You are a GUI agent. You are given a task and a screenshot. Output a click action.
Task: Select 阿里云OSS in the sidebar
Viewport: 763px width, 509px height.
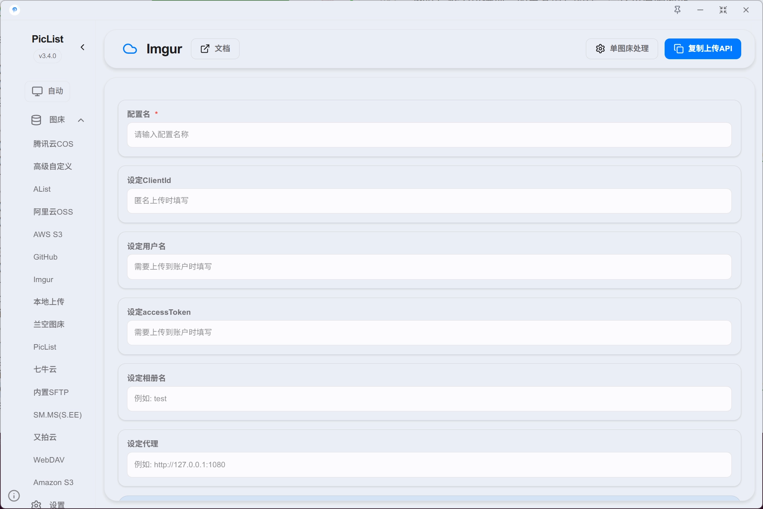53,212
